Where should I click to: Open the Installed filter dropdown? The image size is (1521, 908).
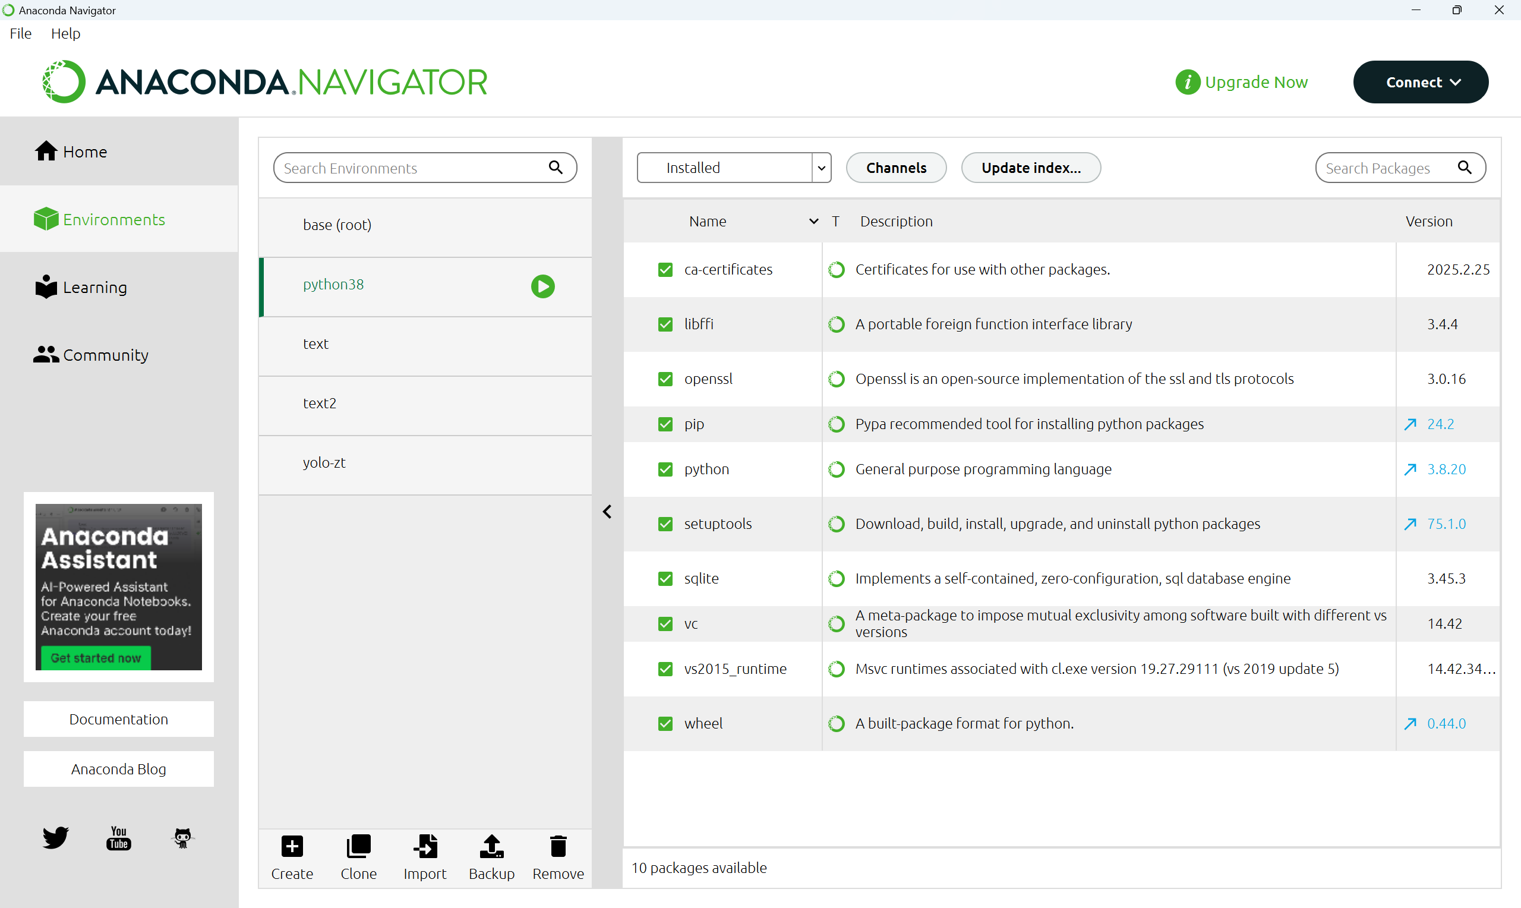[734, 167]
